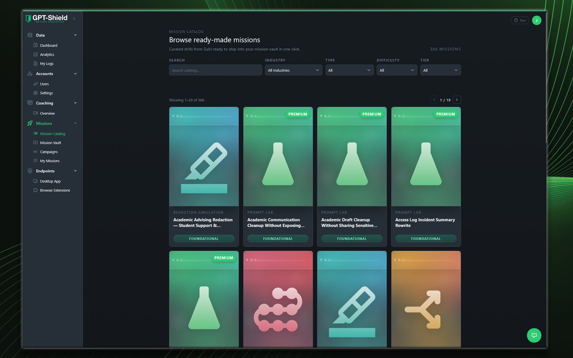This screenshot has height=358, width=573.
Task: Collapse the Missions section chevron
Action: pos(75,124)
